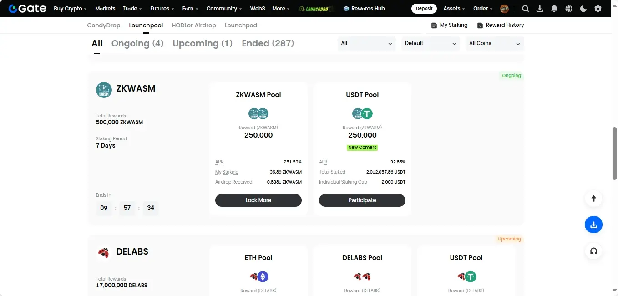Expand the Assets menu
Image resolution: width=618 pixels, height=296 pixels.
click(454, 9)
